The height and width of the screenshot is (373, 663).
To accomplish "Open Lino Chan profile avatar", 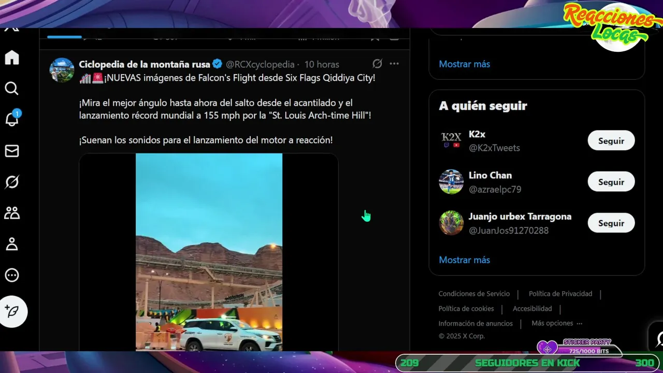I will pos(451,182).
